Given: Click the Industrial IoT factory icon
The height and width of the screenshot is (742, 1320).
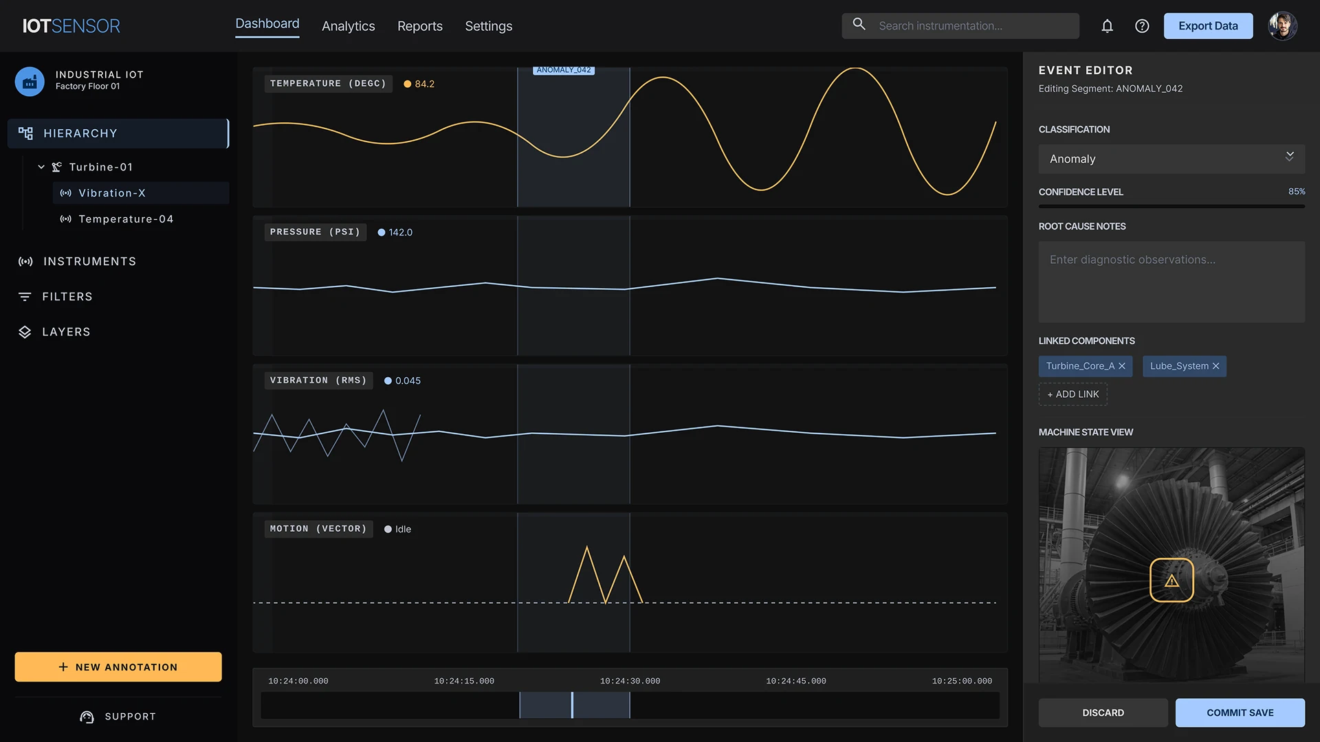Looking at the screenshot, I should 30,81.
